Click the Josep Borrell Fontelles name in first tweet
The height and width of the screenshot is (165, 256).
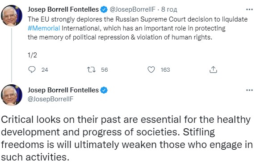click(63, 9)
